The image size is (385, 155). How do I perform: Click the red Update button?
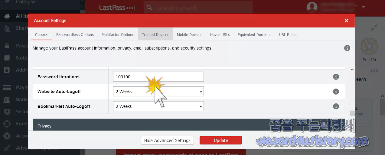pyautogui.click(x=221, y=140)
